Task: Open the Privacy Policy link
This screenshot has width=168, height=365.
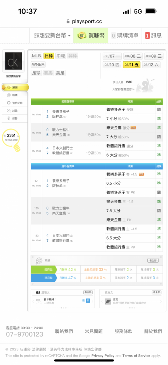Action: pos(103,356)
